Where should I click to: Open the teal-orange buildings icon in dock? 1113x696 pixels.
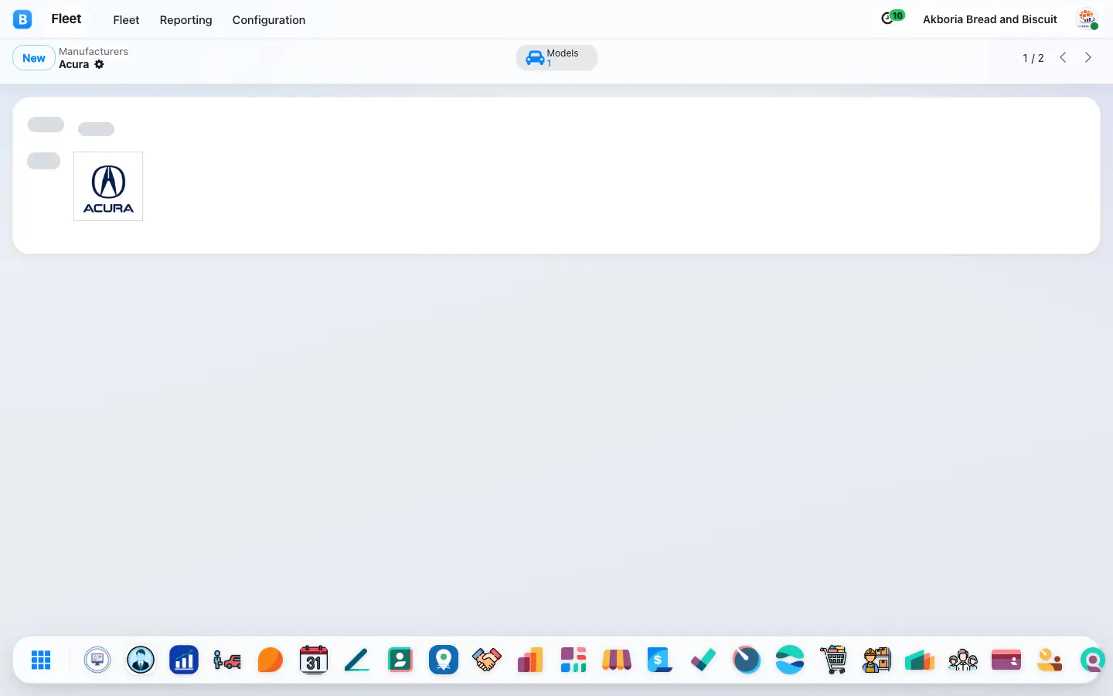pyautogui.click(x=920, y=660)
